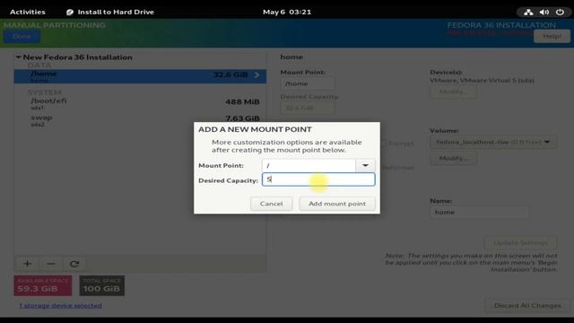Click the reload storage configuration icon
Viewport: 574px width, 323px height.
74,264
